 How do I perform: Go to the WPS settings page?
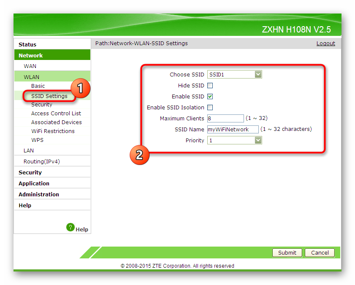click(37, 140)
